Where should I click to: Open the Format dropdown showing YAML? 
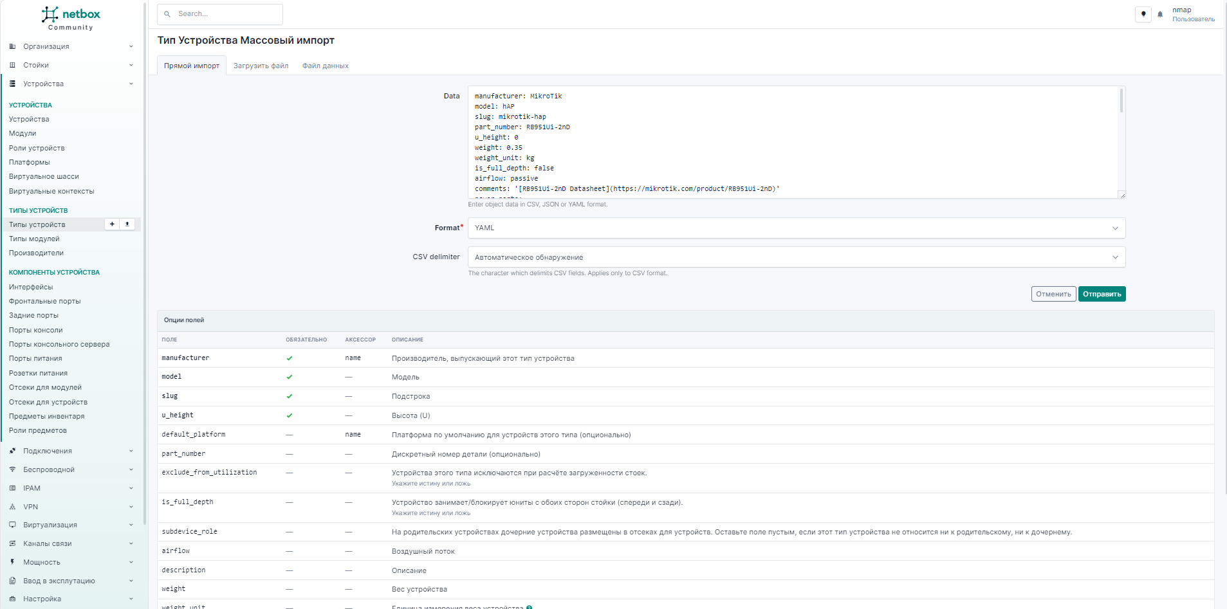click(796, 228)
